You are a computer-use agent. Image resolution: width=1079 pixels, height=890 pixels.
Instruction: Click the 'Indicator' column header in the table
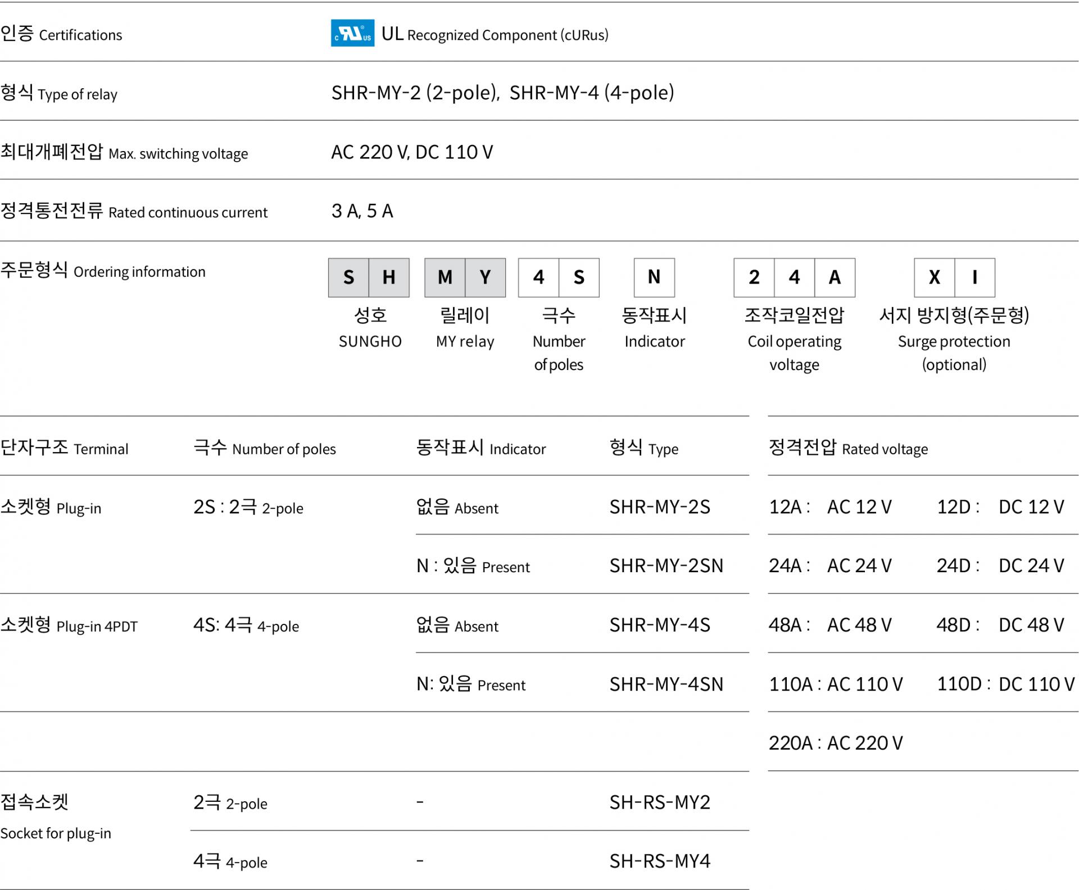pyautogui.click(x=481, y=448)
